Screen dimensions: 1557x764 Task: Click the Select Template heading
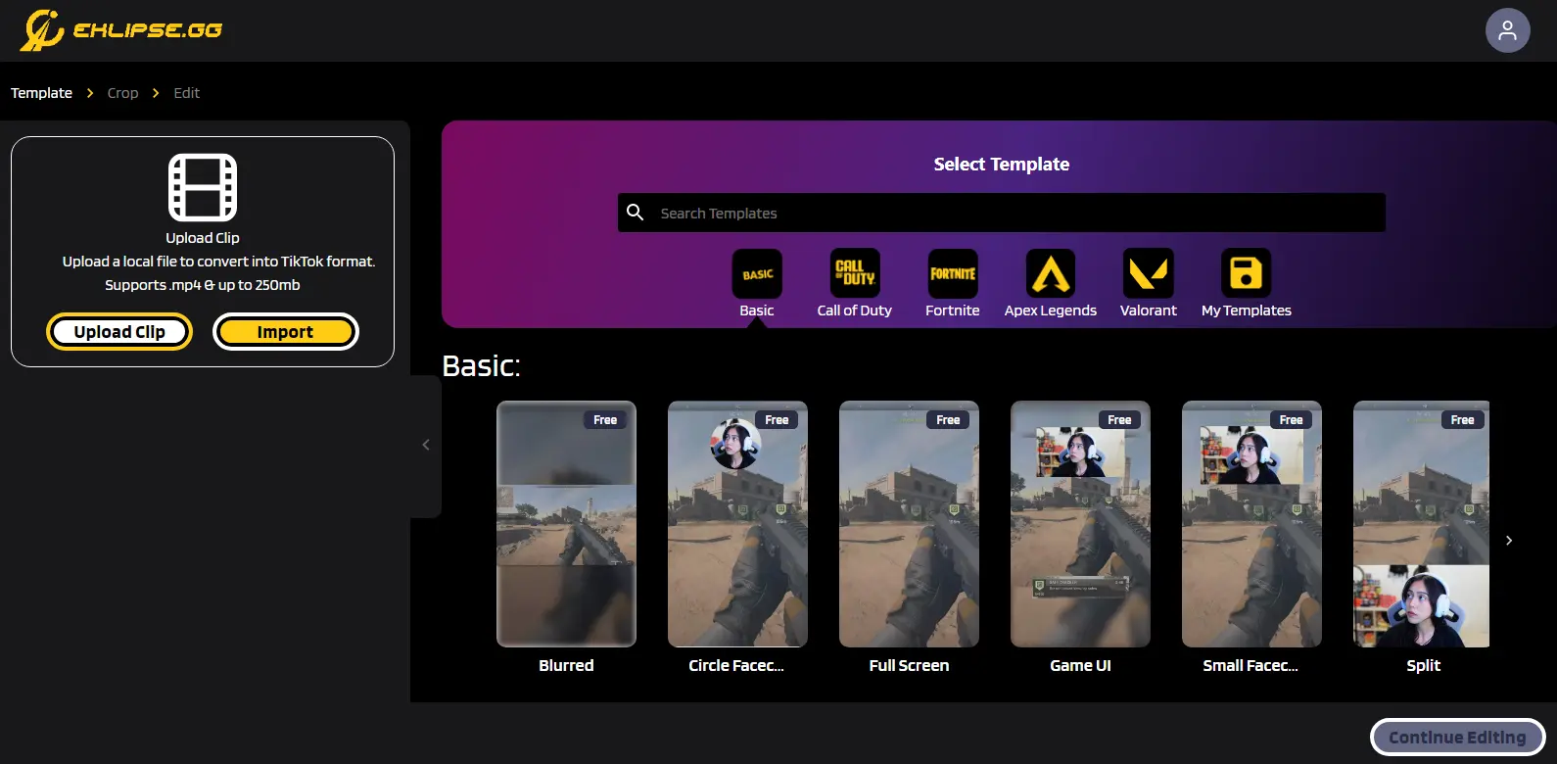click(x=1002, y=165)
